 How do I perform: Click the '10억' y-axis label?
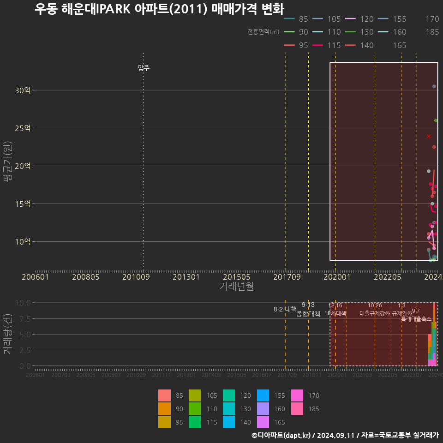23,242
